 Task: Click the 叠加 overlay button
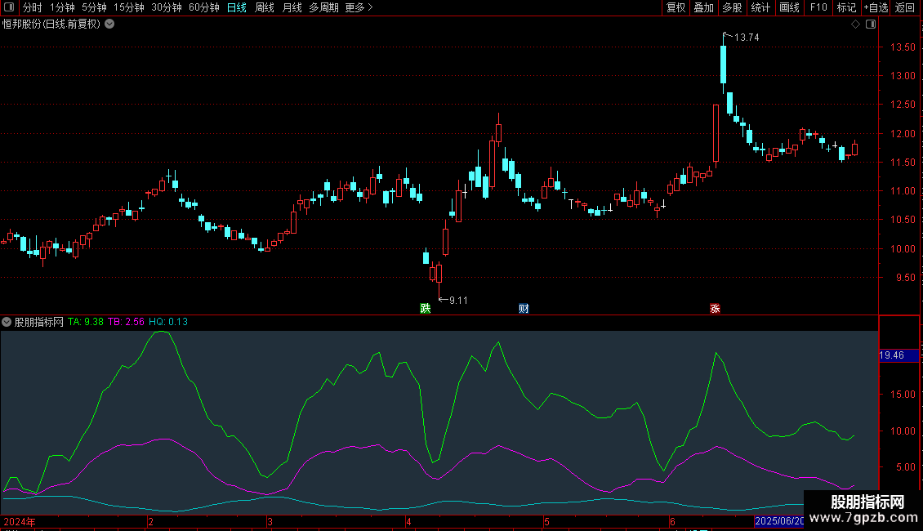tap(704, 7)
